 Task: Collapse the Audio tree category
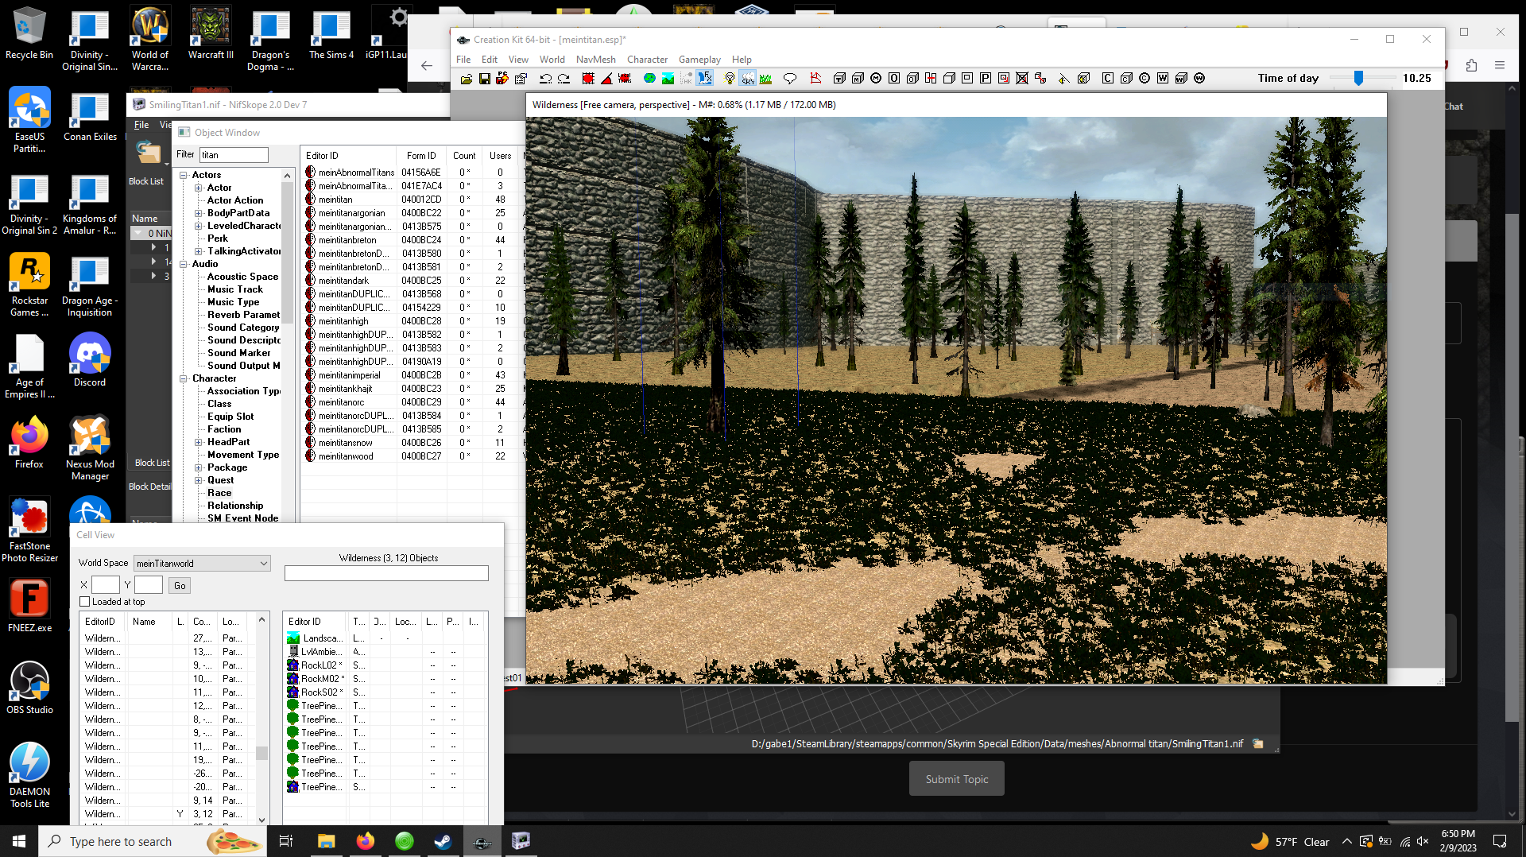click(184, 264)
